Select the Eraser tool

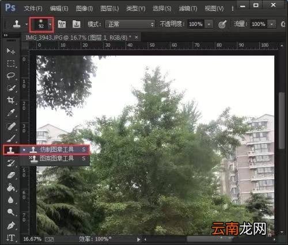click(10, 175)
